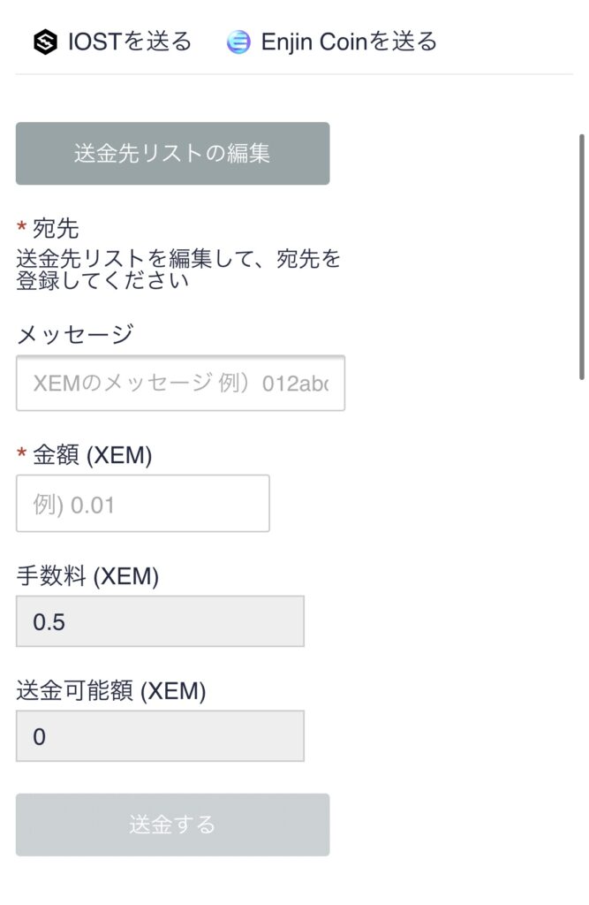The height and width of the screenshot is (905, 589).
Task: Select the 手数料 field showing 0.5
Action: [x=160, y=621]
